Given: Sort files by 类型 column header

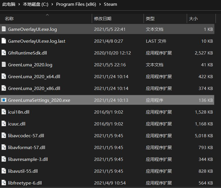Looking at the screenshot, I should pyautogui.click(x=150, y=18).
